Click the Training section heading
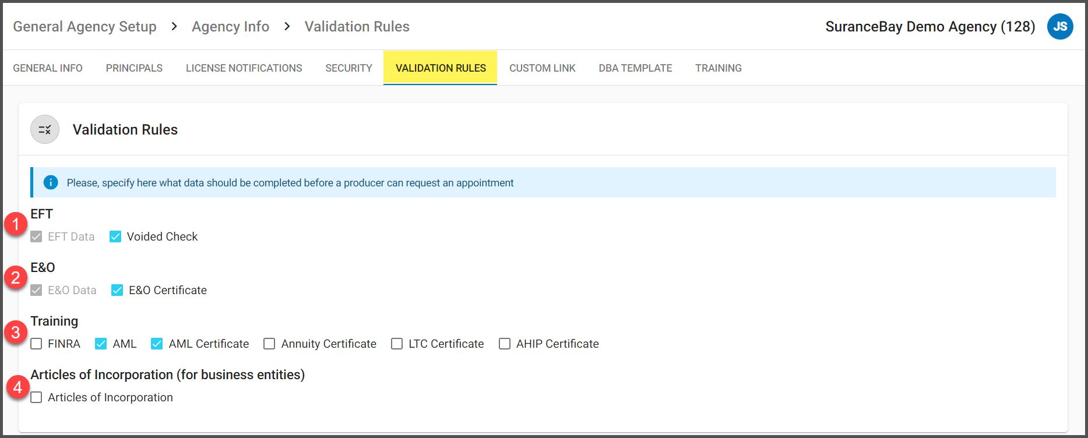The width and height of the screenshot is (1088, 438). coord(54,321)
